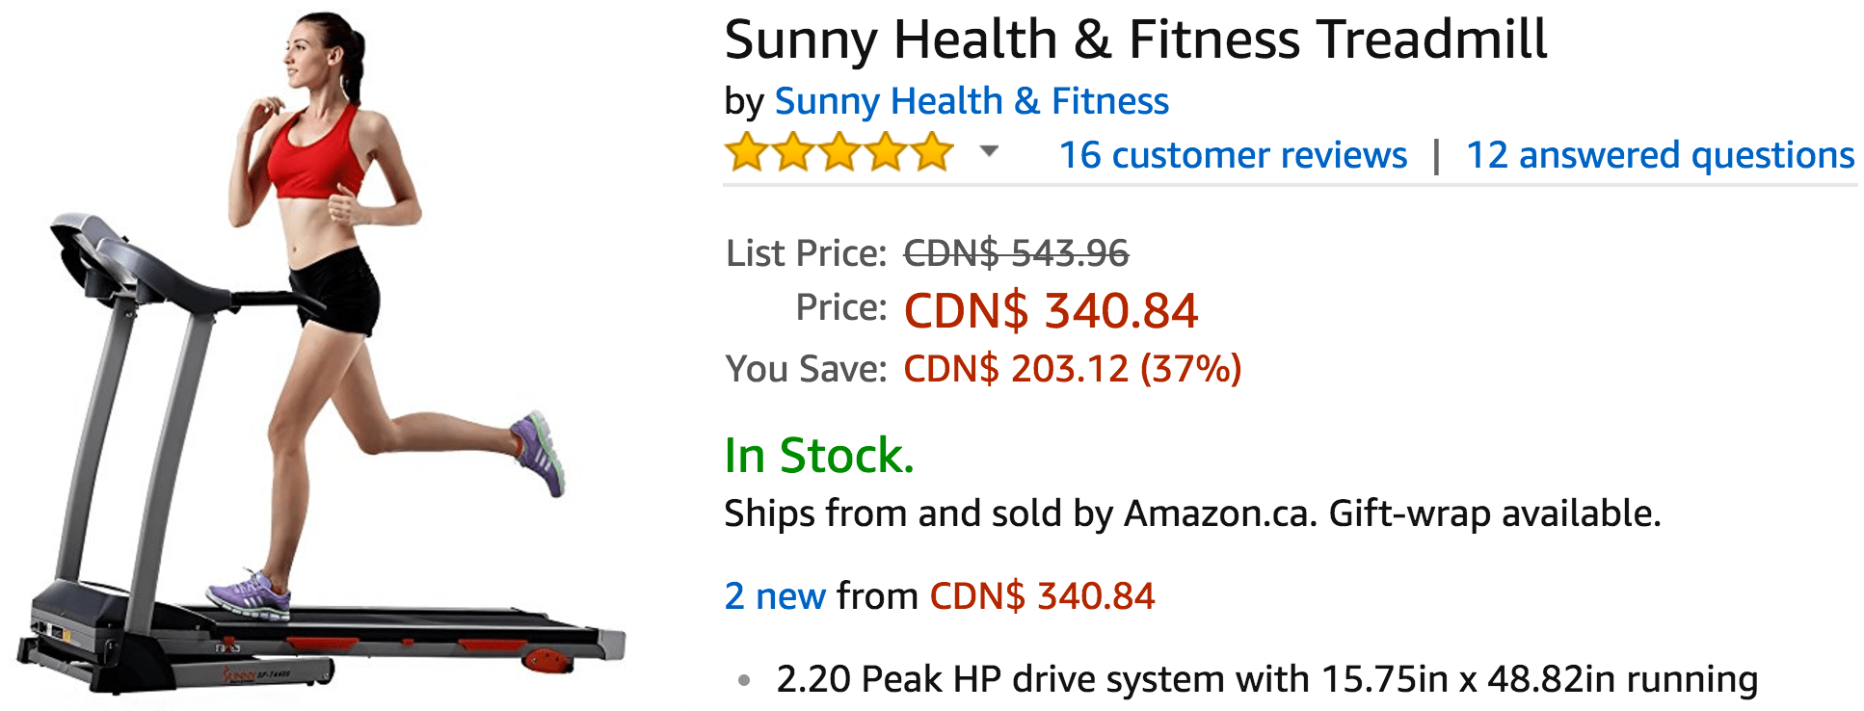Expand the star rating dropdown arrow
This screenshot has width=1864, height=711.
(x=989, y=151)
